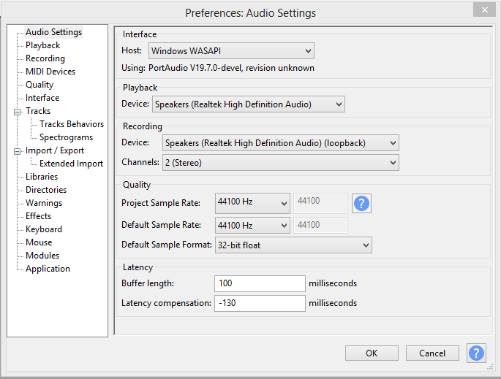This screenshot has height=379, width=501.
Task: Click the disabled Default Sample Rate text box
Action: [320, 225]
